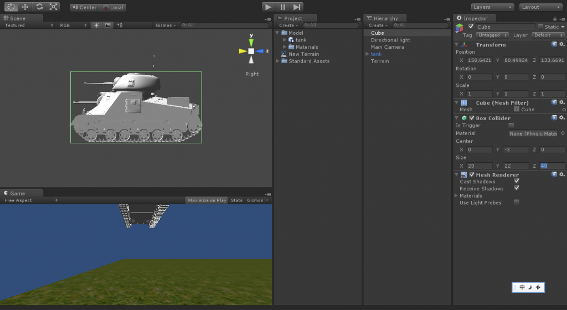Open the Untagged tag dropdown
This screenshot has width=567, height=310.
(x=492, y=35)
